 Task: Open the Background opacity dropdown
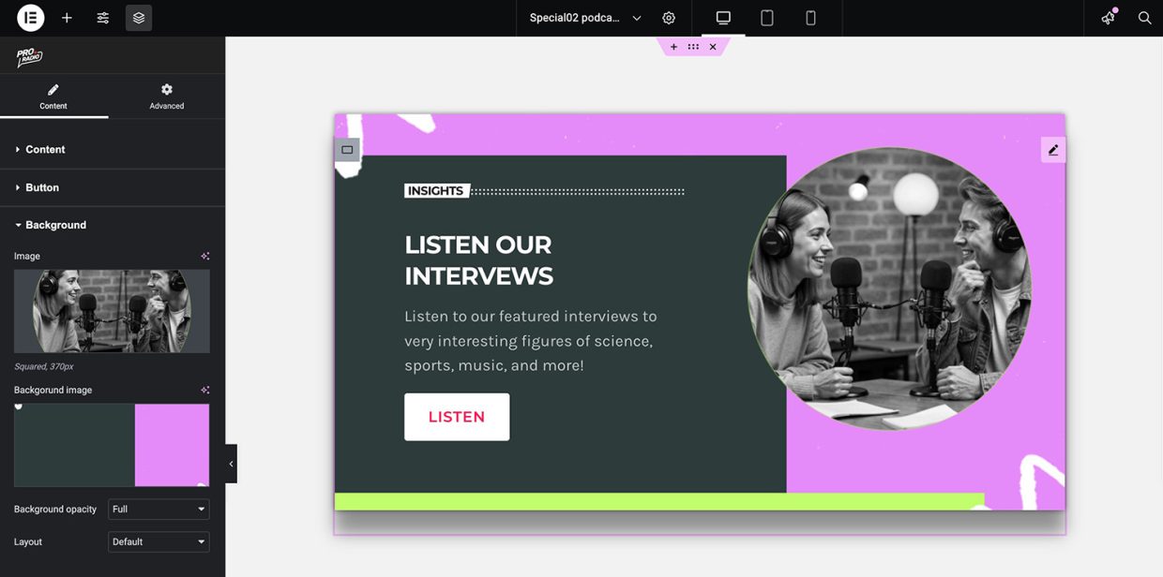click(159, 510)
